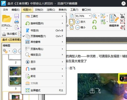
Task: Click the 快照 magnet icon
Action: [27, 69]
